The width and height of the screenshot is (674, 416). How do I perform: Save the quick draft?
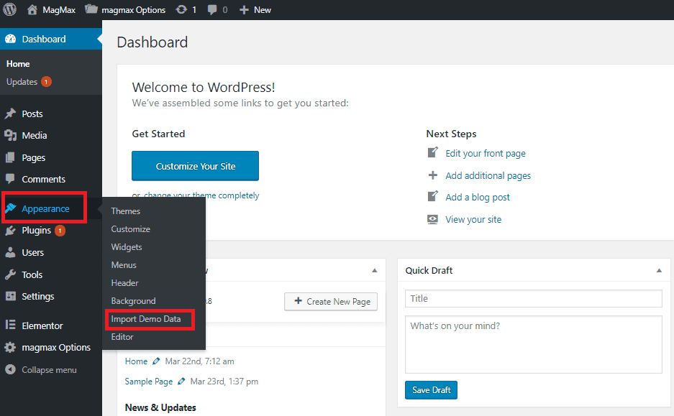(431, 390)
